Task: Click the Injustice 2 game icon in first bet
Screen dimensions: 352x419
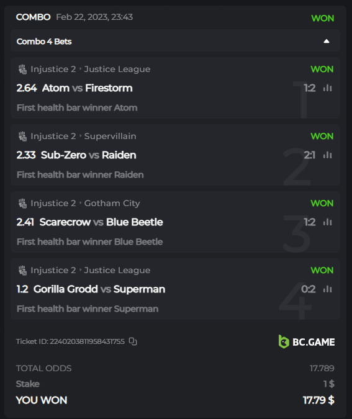Action: point(22,69)
